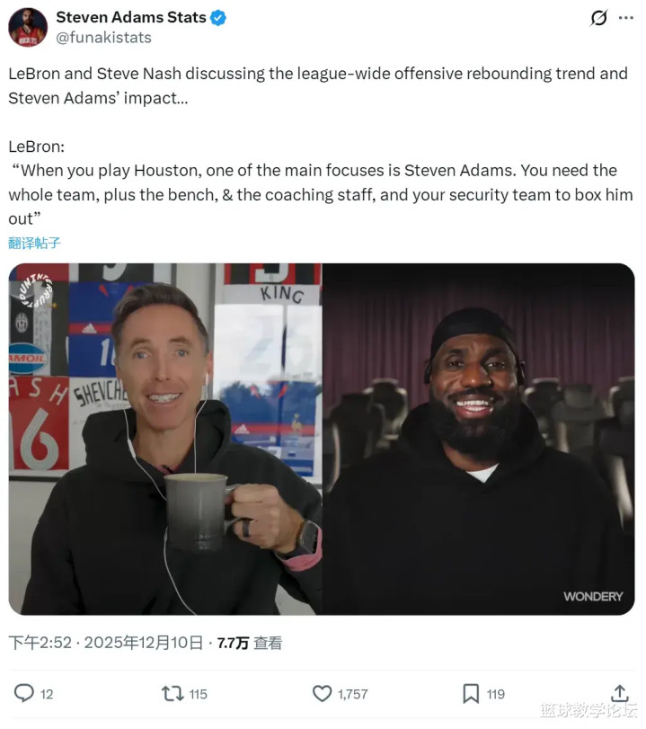Click the 119 bookmarks count
Viewport: 646px width, 729px height.
(495, 694)
